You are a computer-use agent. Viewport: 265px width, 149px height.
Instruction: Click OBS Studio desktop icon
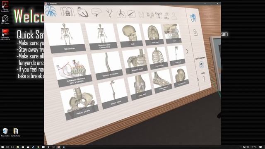(x=5, y=19)
